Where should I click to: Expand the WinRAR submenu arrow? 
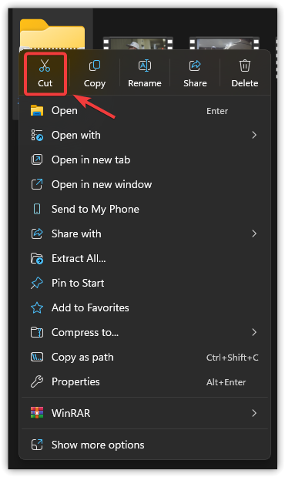pyautogui.click(x=254, y=413)
